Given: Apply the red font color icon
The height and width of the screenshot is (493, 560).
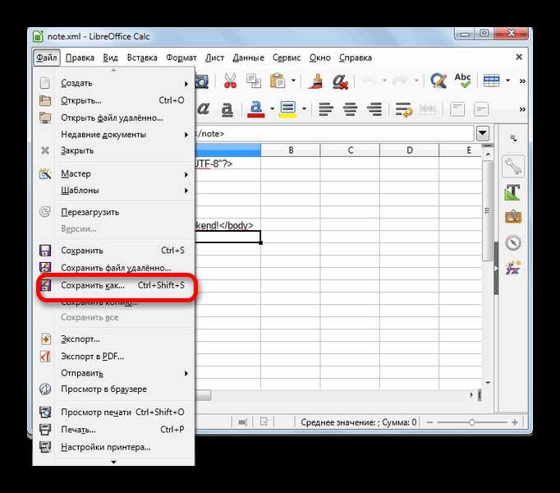Looking at the screenshot, I should (255, 109).
